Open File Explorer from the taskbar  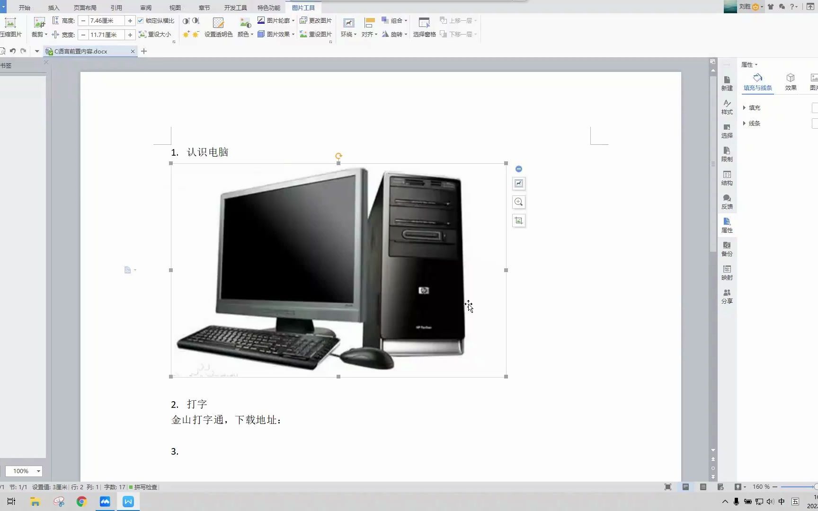35,502
